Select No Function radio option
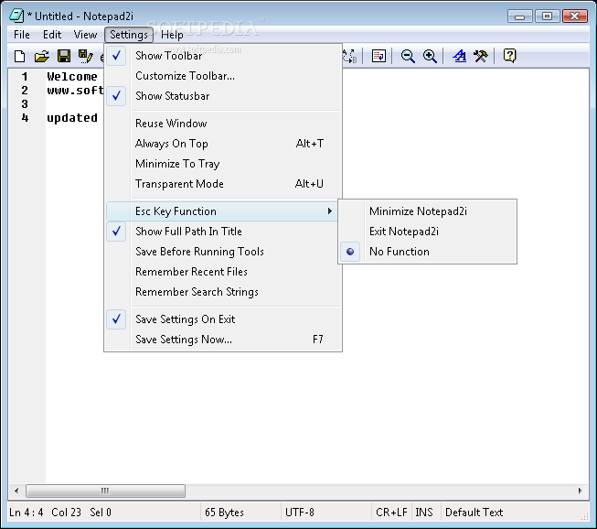This screenshot has height=529, width=597. pos(427,252)
